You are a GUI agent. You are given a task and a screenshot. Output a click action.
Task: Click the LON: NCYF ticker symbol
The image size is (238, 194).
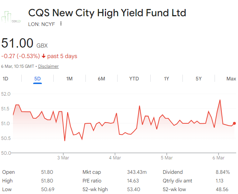pyautogui.click(x=41, y=24)
